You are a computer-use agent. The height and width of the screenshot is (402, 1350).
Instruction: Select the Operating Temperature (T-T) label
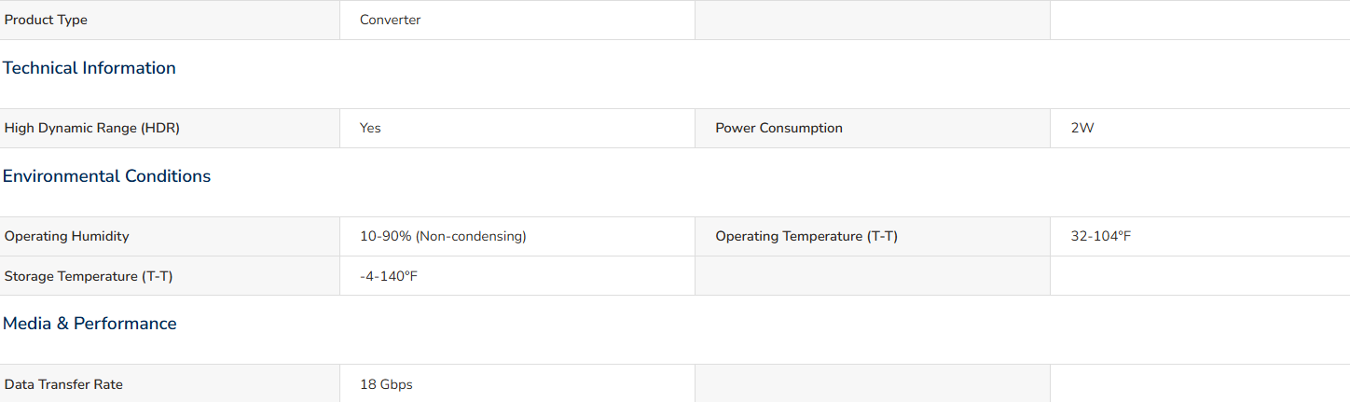(806, 236)
